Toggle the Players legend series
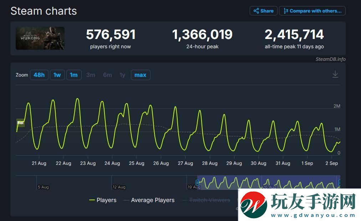 pos(103,200)
